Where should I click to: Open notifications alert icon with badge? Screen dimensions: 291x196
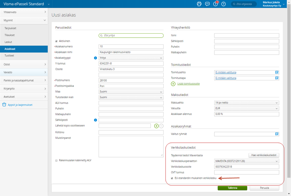pos(216,4)
